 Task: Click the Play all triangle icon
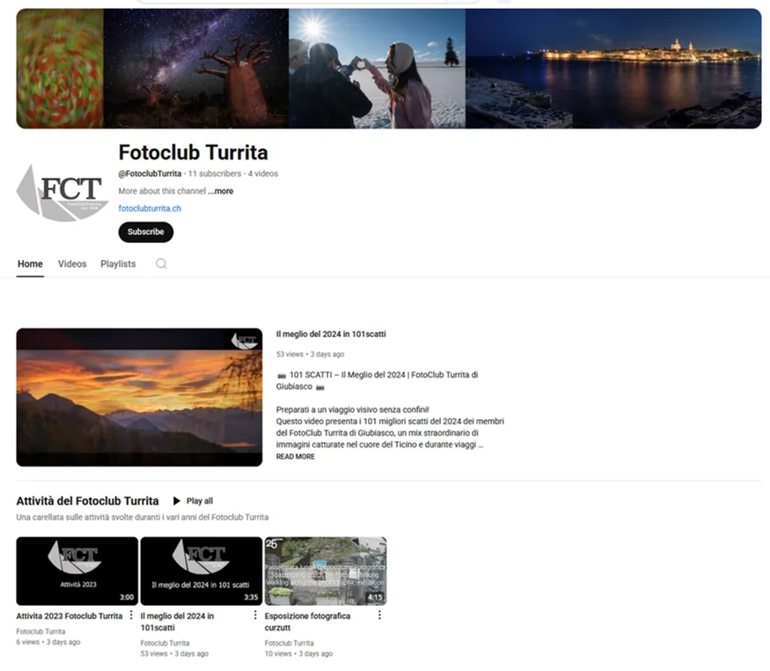(177, 501)
